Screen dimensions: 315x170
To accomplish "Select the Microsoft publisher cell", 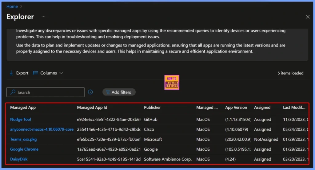I will pyautogui.click(x=153, y=139).
